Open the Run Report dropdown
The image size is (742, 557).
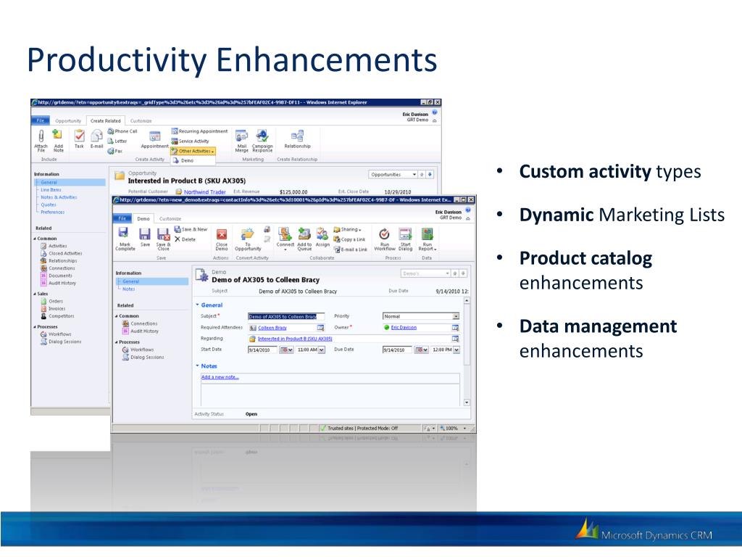tap(427, 239)
